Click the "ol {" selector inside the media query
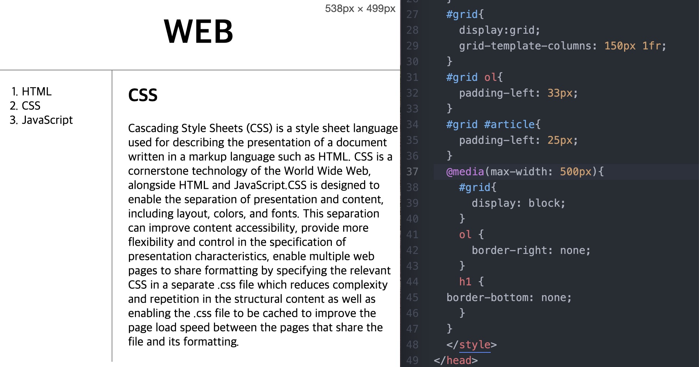 click(472, 234)
